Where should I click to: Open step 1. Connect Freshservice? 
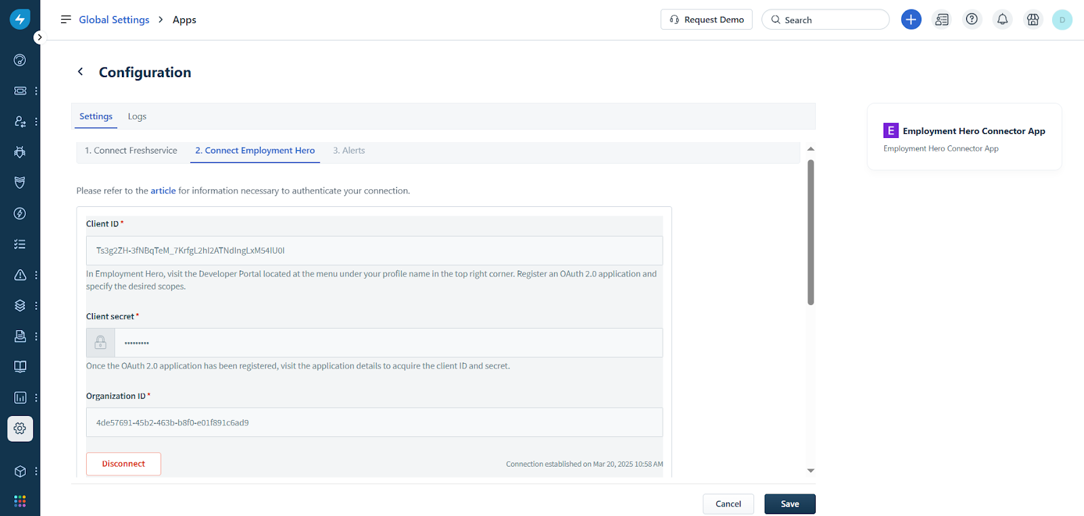[x=131, y=151]
